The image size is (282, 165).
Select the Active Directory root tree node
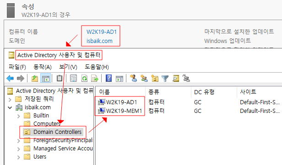click(54, 90)
